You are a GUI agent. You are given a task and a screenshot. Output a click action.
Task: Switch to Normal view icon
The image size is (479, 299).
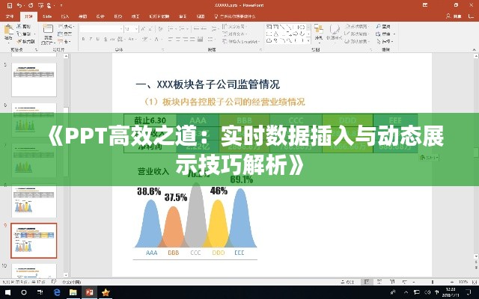(367, 282)
